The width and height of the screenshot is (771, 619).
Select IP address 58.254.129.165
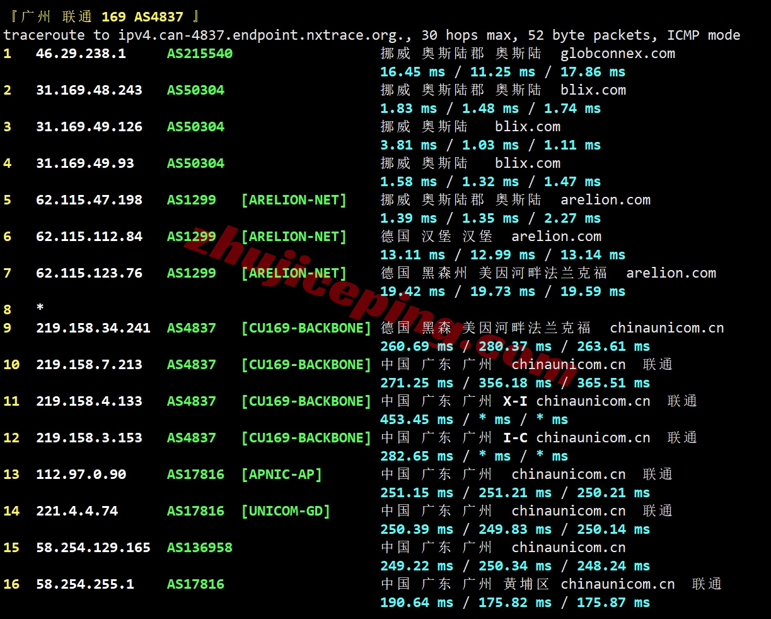(x=93, y=548)
